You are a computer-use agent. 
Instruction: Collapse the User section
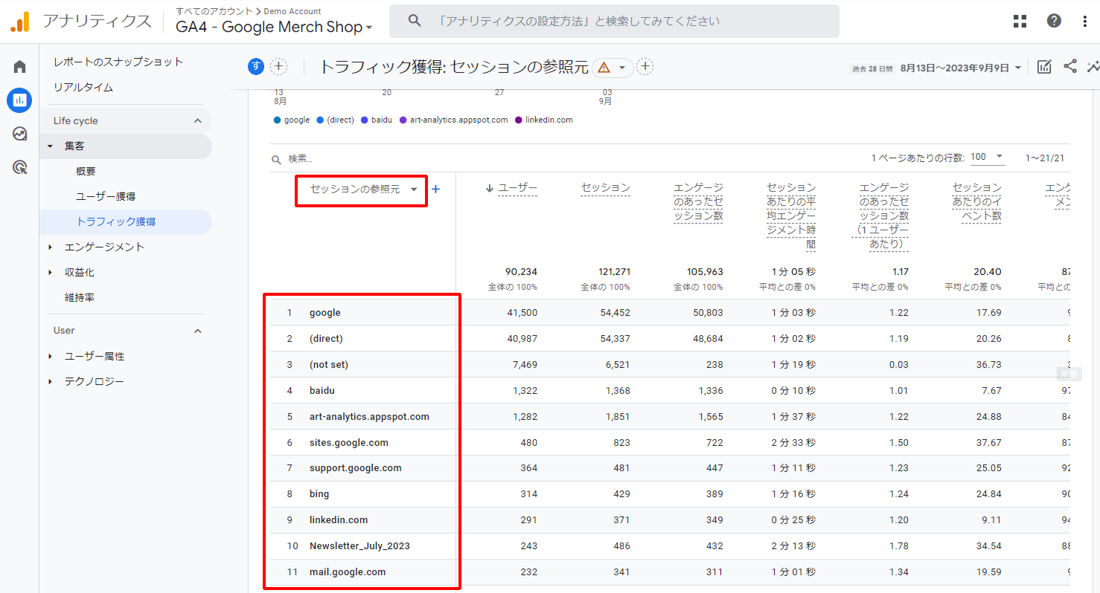[x=198, y=331]
